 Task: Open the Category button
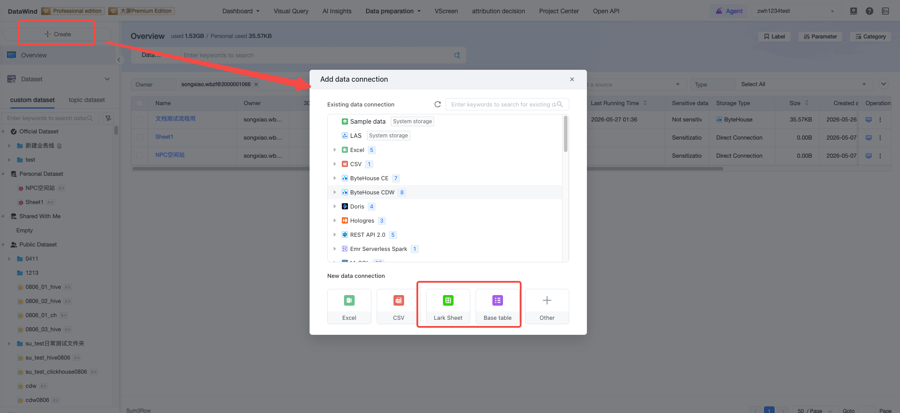click(870, 36)
